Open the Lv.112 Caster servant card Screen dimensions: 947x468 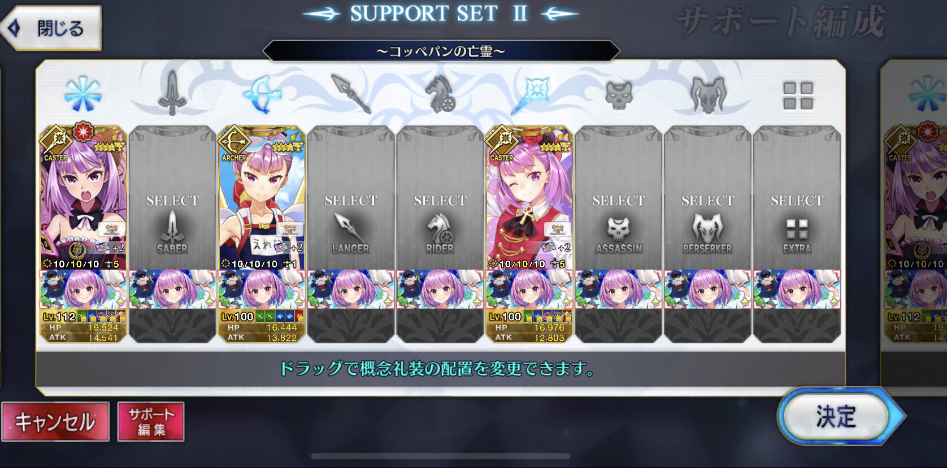click(83, 197)
